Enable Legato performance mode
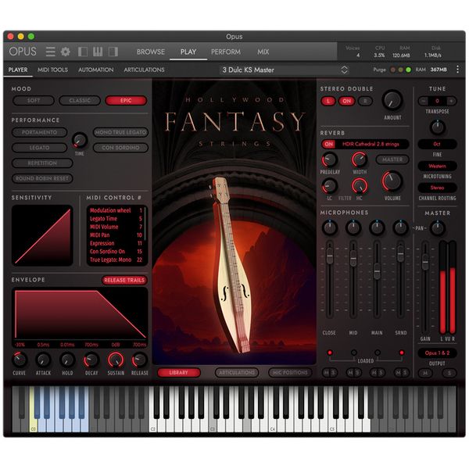 pos(39,148)
